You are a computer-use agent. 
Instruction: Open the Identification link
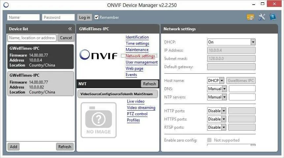pyautogui.click(x=137, y=37)
